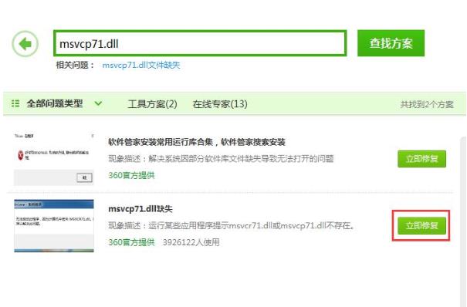Click the results list vertical scrollbar
The image size is (467, 307).
coord(463,221)
